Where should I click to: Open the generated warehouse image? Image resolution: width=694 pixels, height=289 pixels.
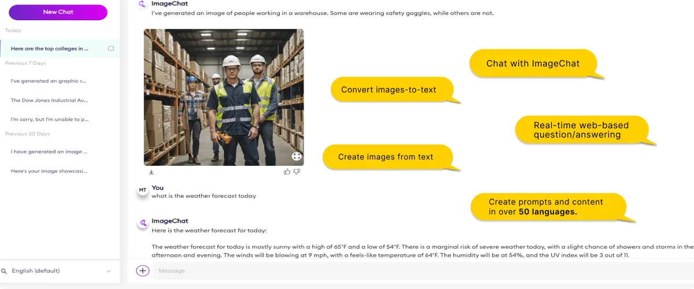click(224, 97)
